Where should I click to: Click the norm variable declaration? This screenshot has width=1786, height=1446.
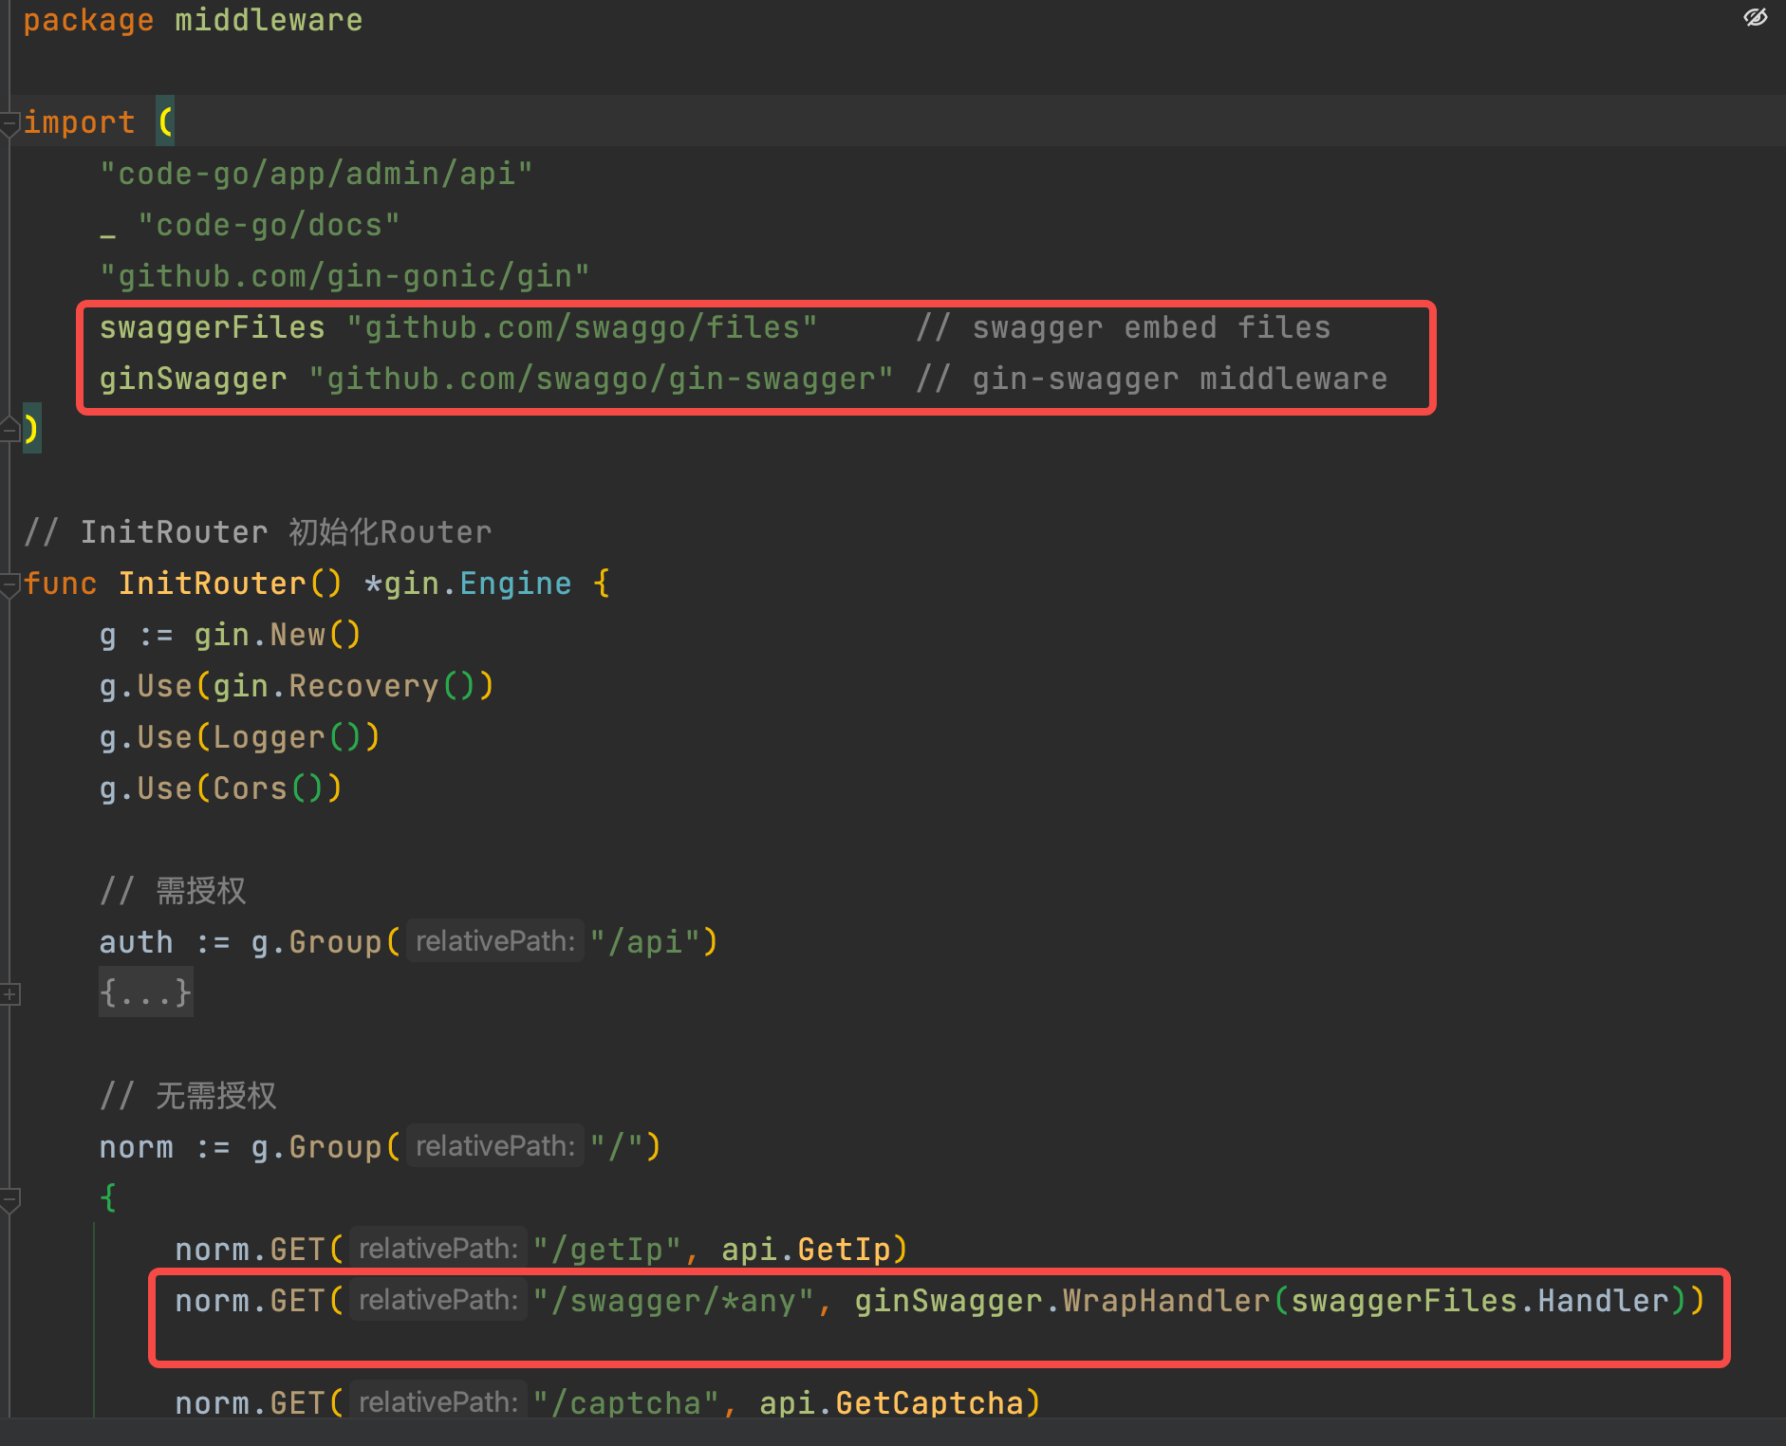[137, 1147]
